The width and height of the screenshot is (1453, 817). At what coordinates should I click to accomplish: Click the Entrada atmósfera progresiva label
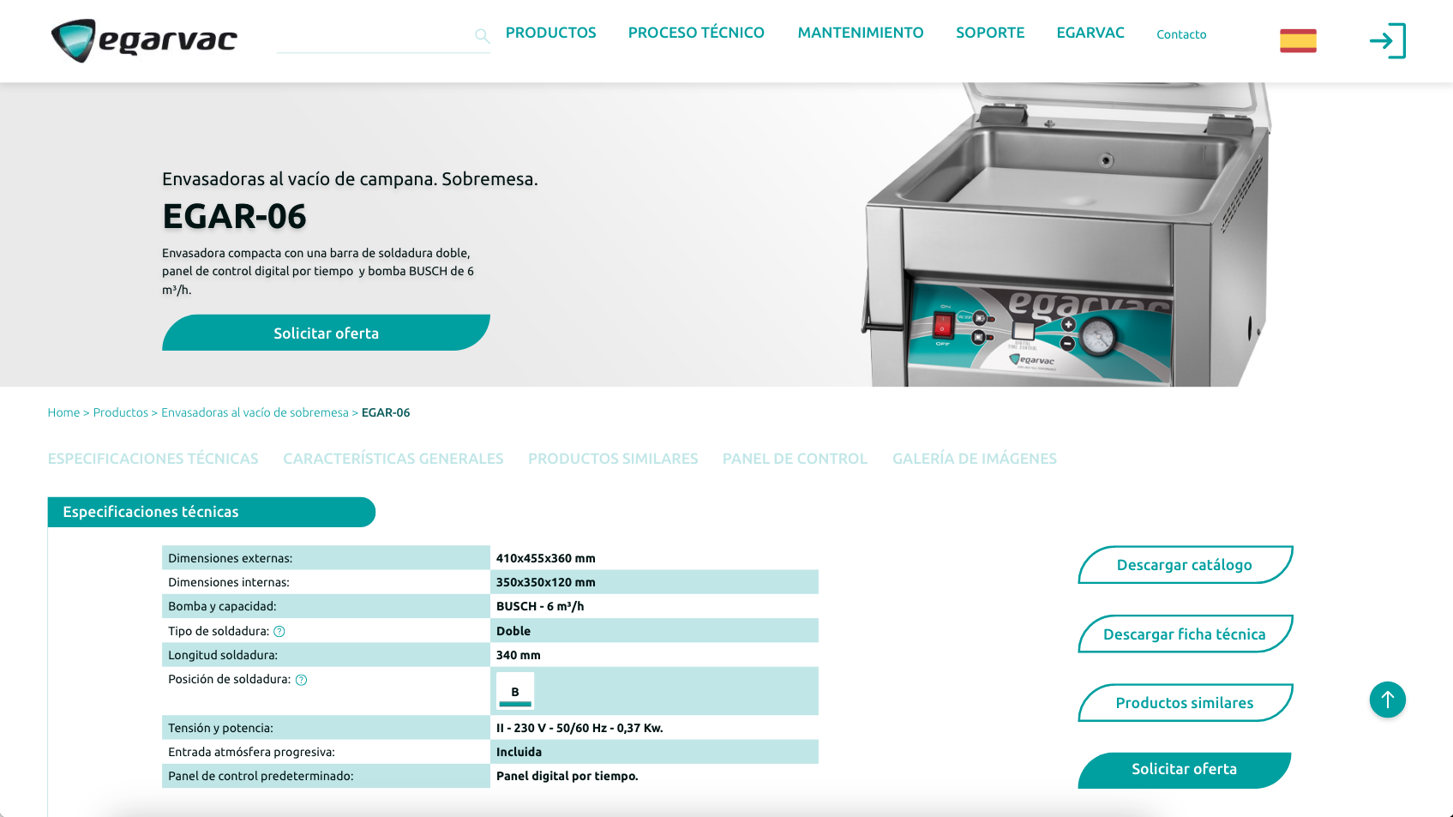tap(251, 752)
